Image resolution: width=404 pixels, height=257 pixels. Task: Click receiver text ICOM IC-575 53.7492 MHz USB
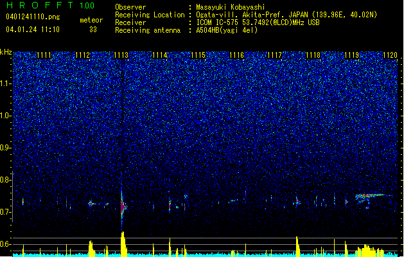point(258,22)
